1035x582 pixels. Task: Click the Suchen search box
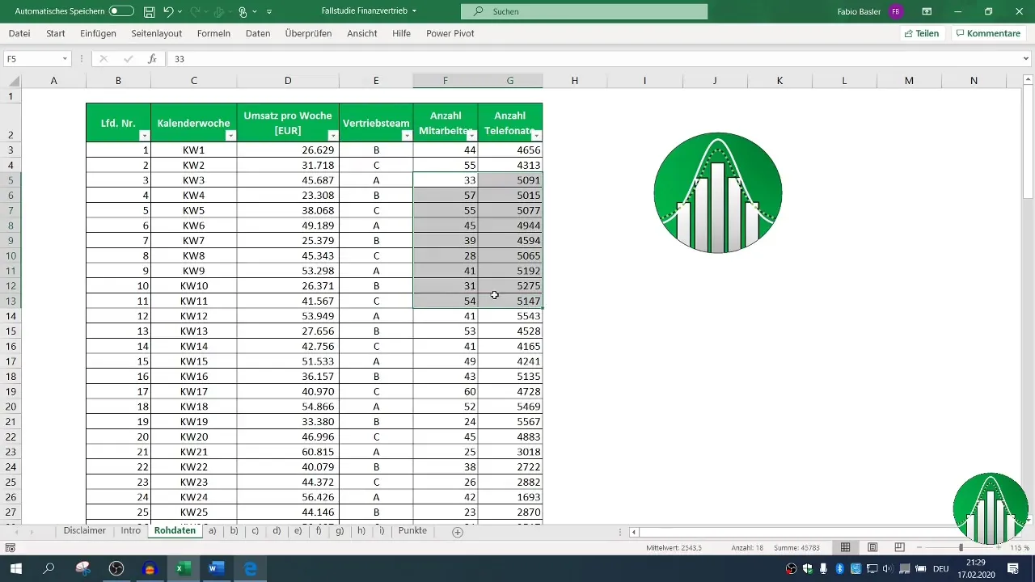[x=584, y=11]
